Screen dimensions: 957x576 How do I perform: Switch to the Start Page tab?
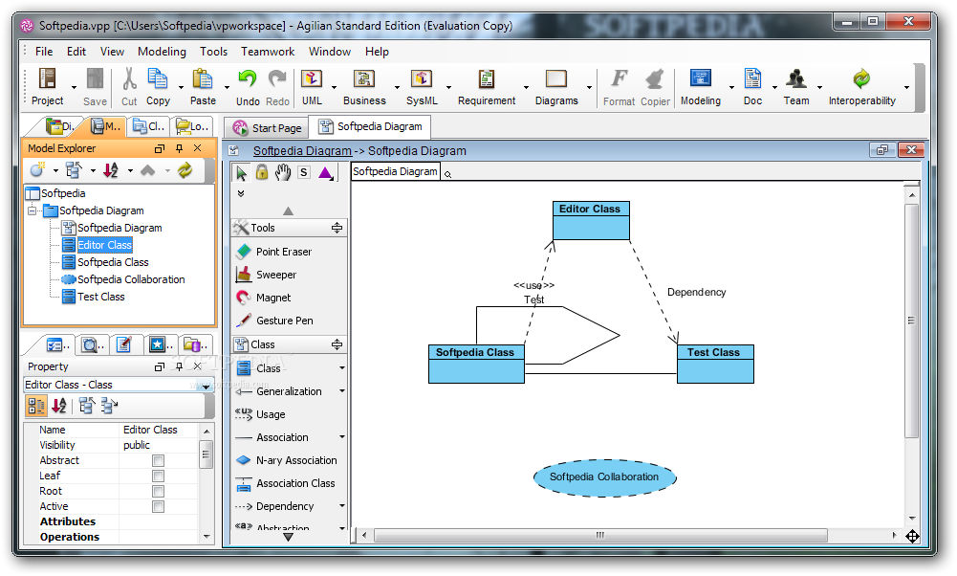[268, 127]
